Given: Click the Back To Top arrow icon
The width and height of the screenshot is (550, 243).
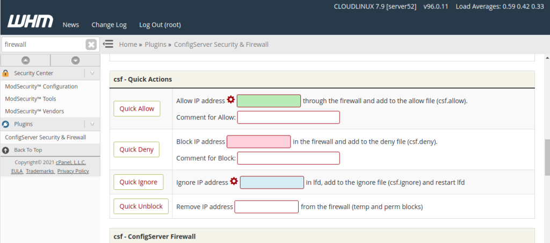Looking at the screenshot, I should tap(6, 150).
